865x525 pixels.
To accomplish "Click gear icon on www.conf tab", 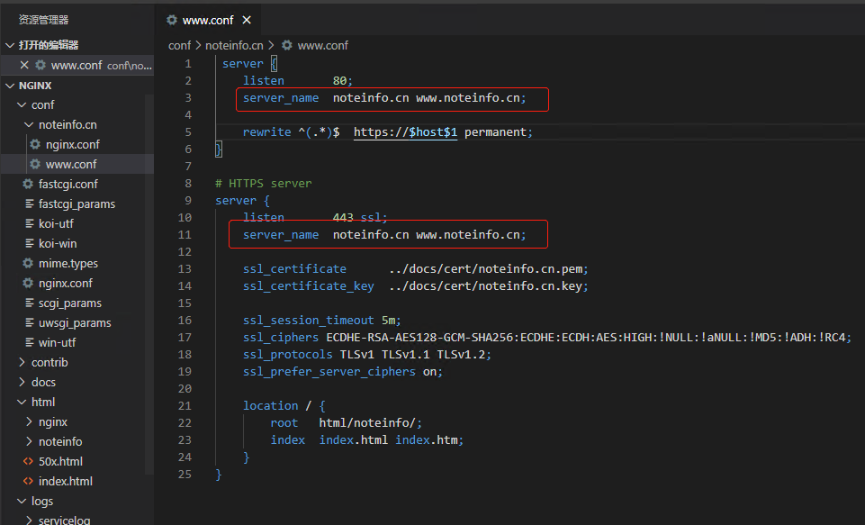I will coord(172,20).
